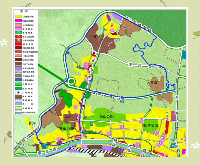This screenshot has width=200, height=165.
Task: Click the 四矿公园 park label
Action: (151, 125)
